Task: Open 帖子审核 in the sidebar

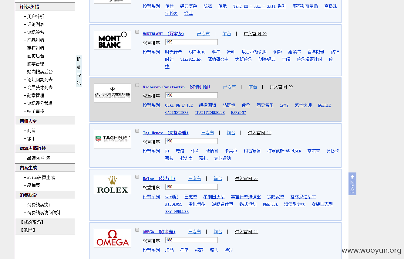Action: click(x=35, y=111)
